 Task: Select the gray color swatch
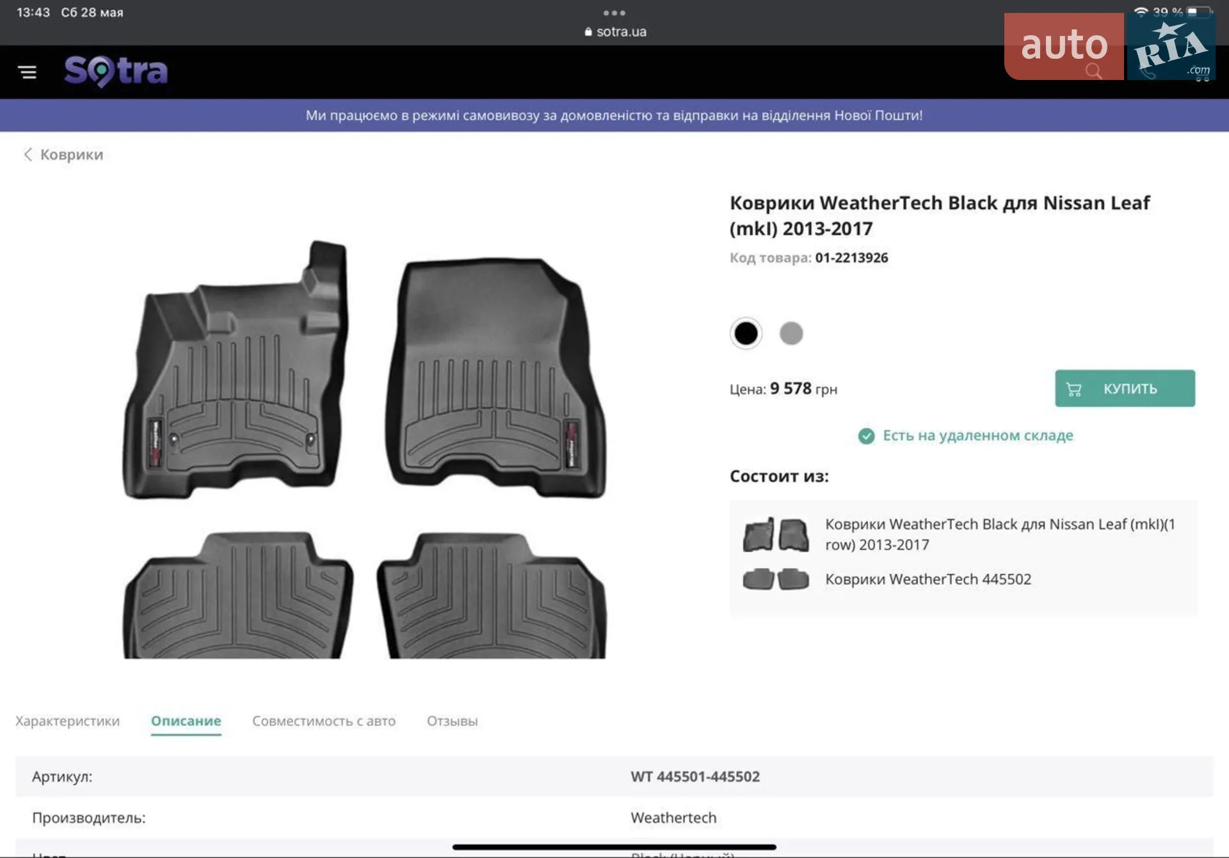click(791, 333)
